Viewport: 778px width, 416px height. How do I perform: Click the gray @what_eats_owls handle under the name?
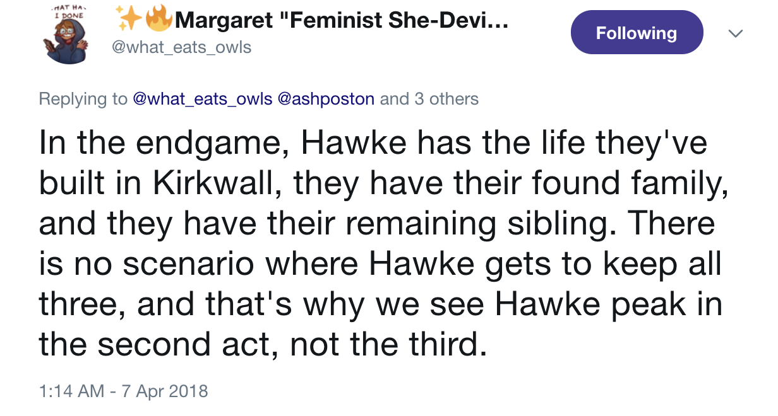(181, 47)
